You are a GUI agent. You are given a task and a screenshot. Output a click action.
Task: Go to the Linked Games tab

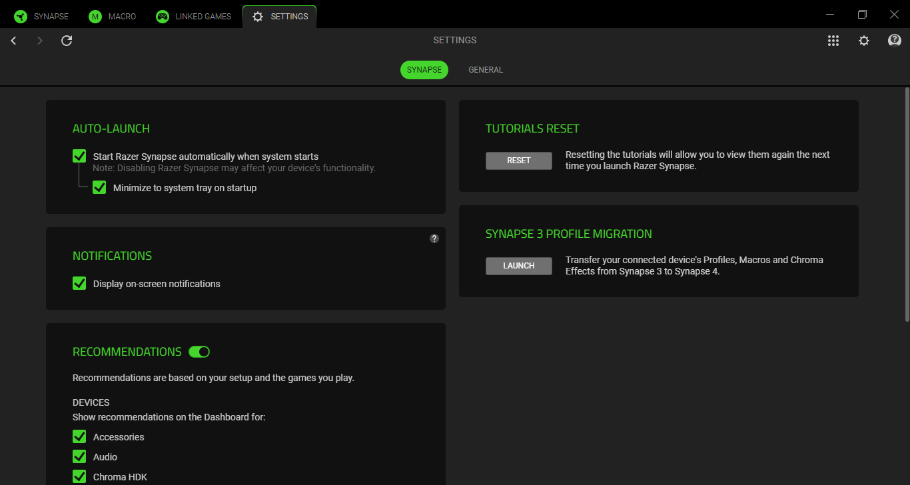(x=194, y=17)
